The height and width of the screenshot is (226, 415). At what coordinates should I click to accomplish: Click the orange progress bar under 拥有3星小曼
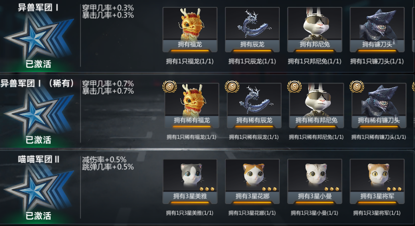click(315, 203)
